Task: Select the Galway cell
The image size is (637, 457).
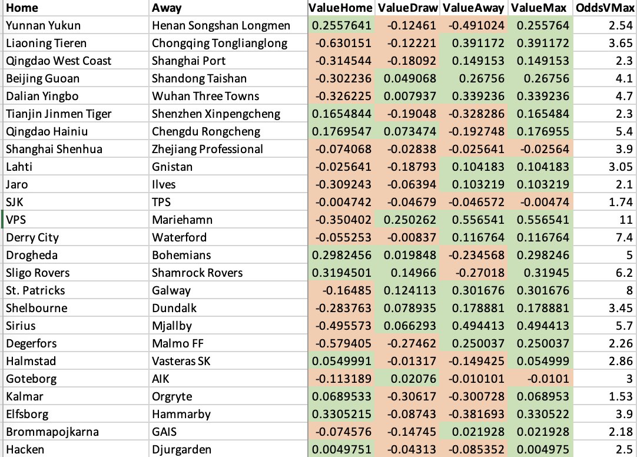Action: (x=228, y=290)
